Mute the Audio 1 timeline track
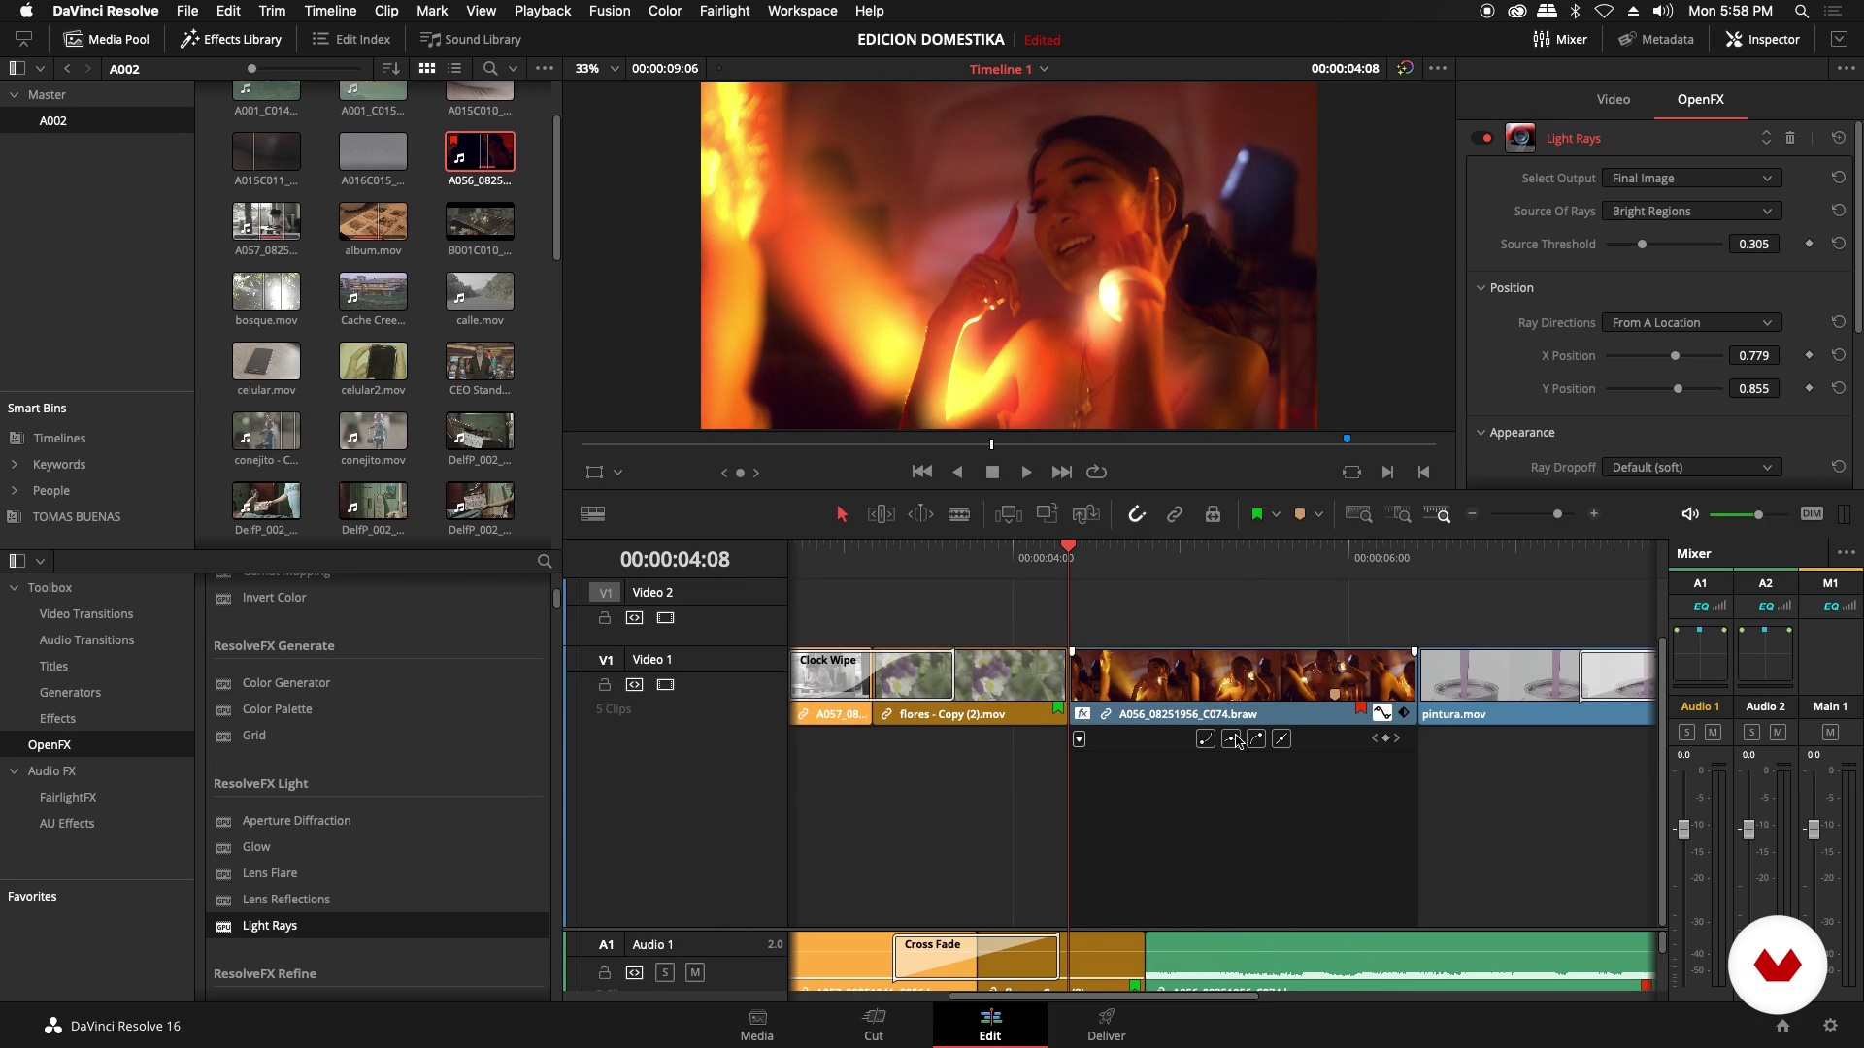The image size is (1864, 1048). pyautogui.click(x=695, y=972)
